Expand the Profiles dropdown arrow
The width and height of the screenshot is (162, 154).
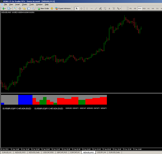pyautogui.click(x=11, y=9)
